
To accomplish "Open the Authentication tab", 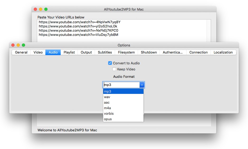I will [173, 52].
